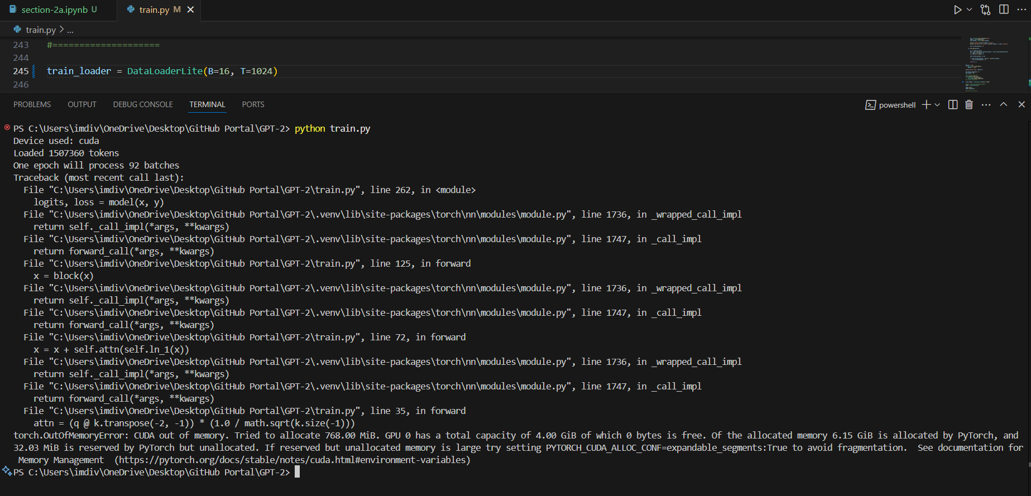1031x496 pixels.
Task: Close the train.py editor tab
Action: coord(190,9)
